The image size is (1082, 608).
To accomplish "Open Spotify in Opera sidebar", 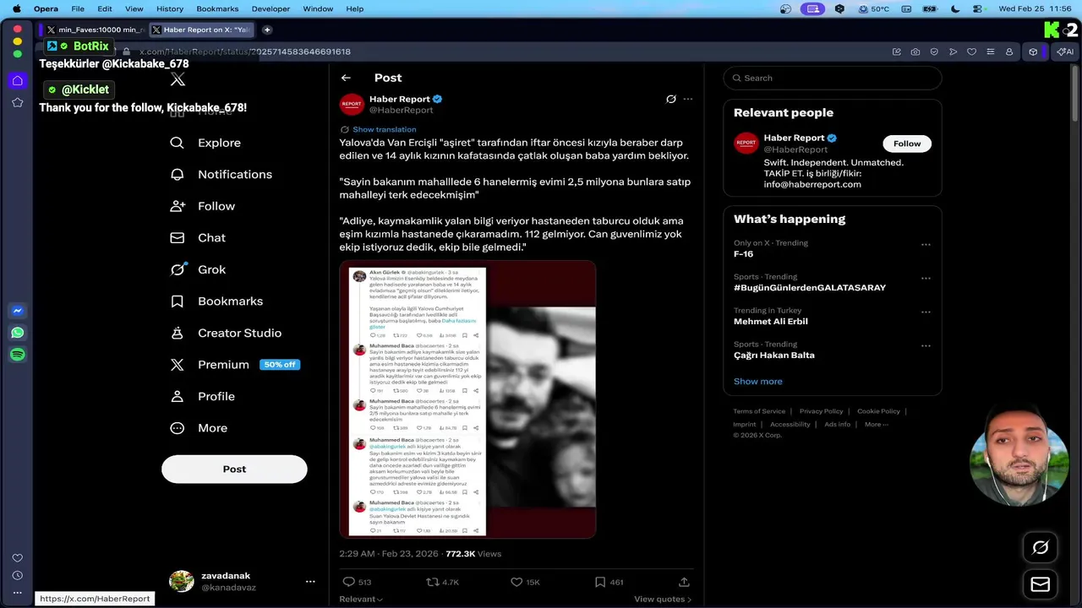I will tap(18, 355).
